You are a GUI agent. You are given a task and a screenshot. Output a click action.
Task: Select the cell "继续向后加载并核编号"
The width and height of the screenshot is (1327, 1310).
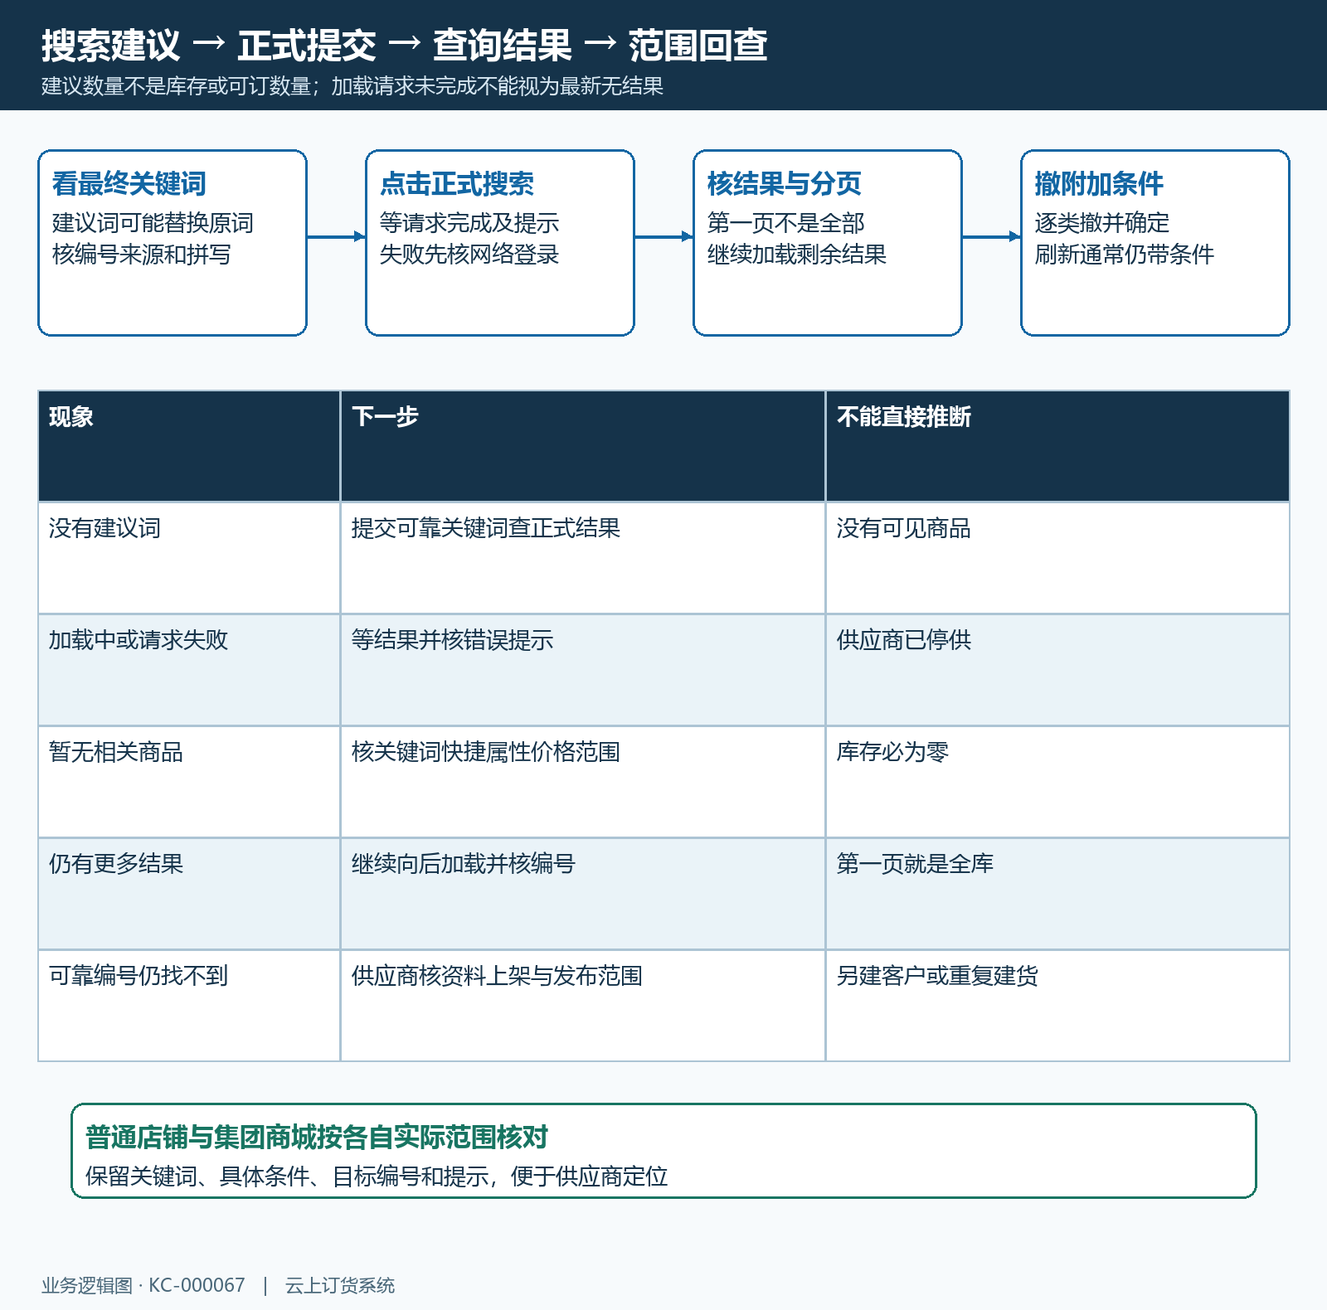(583, 894)
